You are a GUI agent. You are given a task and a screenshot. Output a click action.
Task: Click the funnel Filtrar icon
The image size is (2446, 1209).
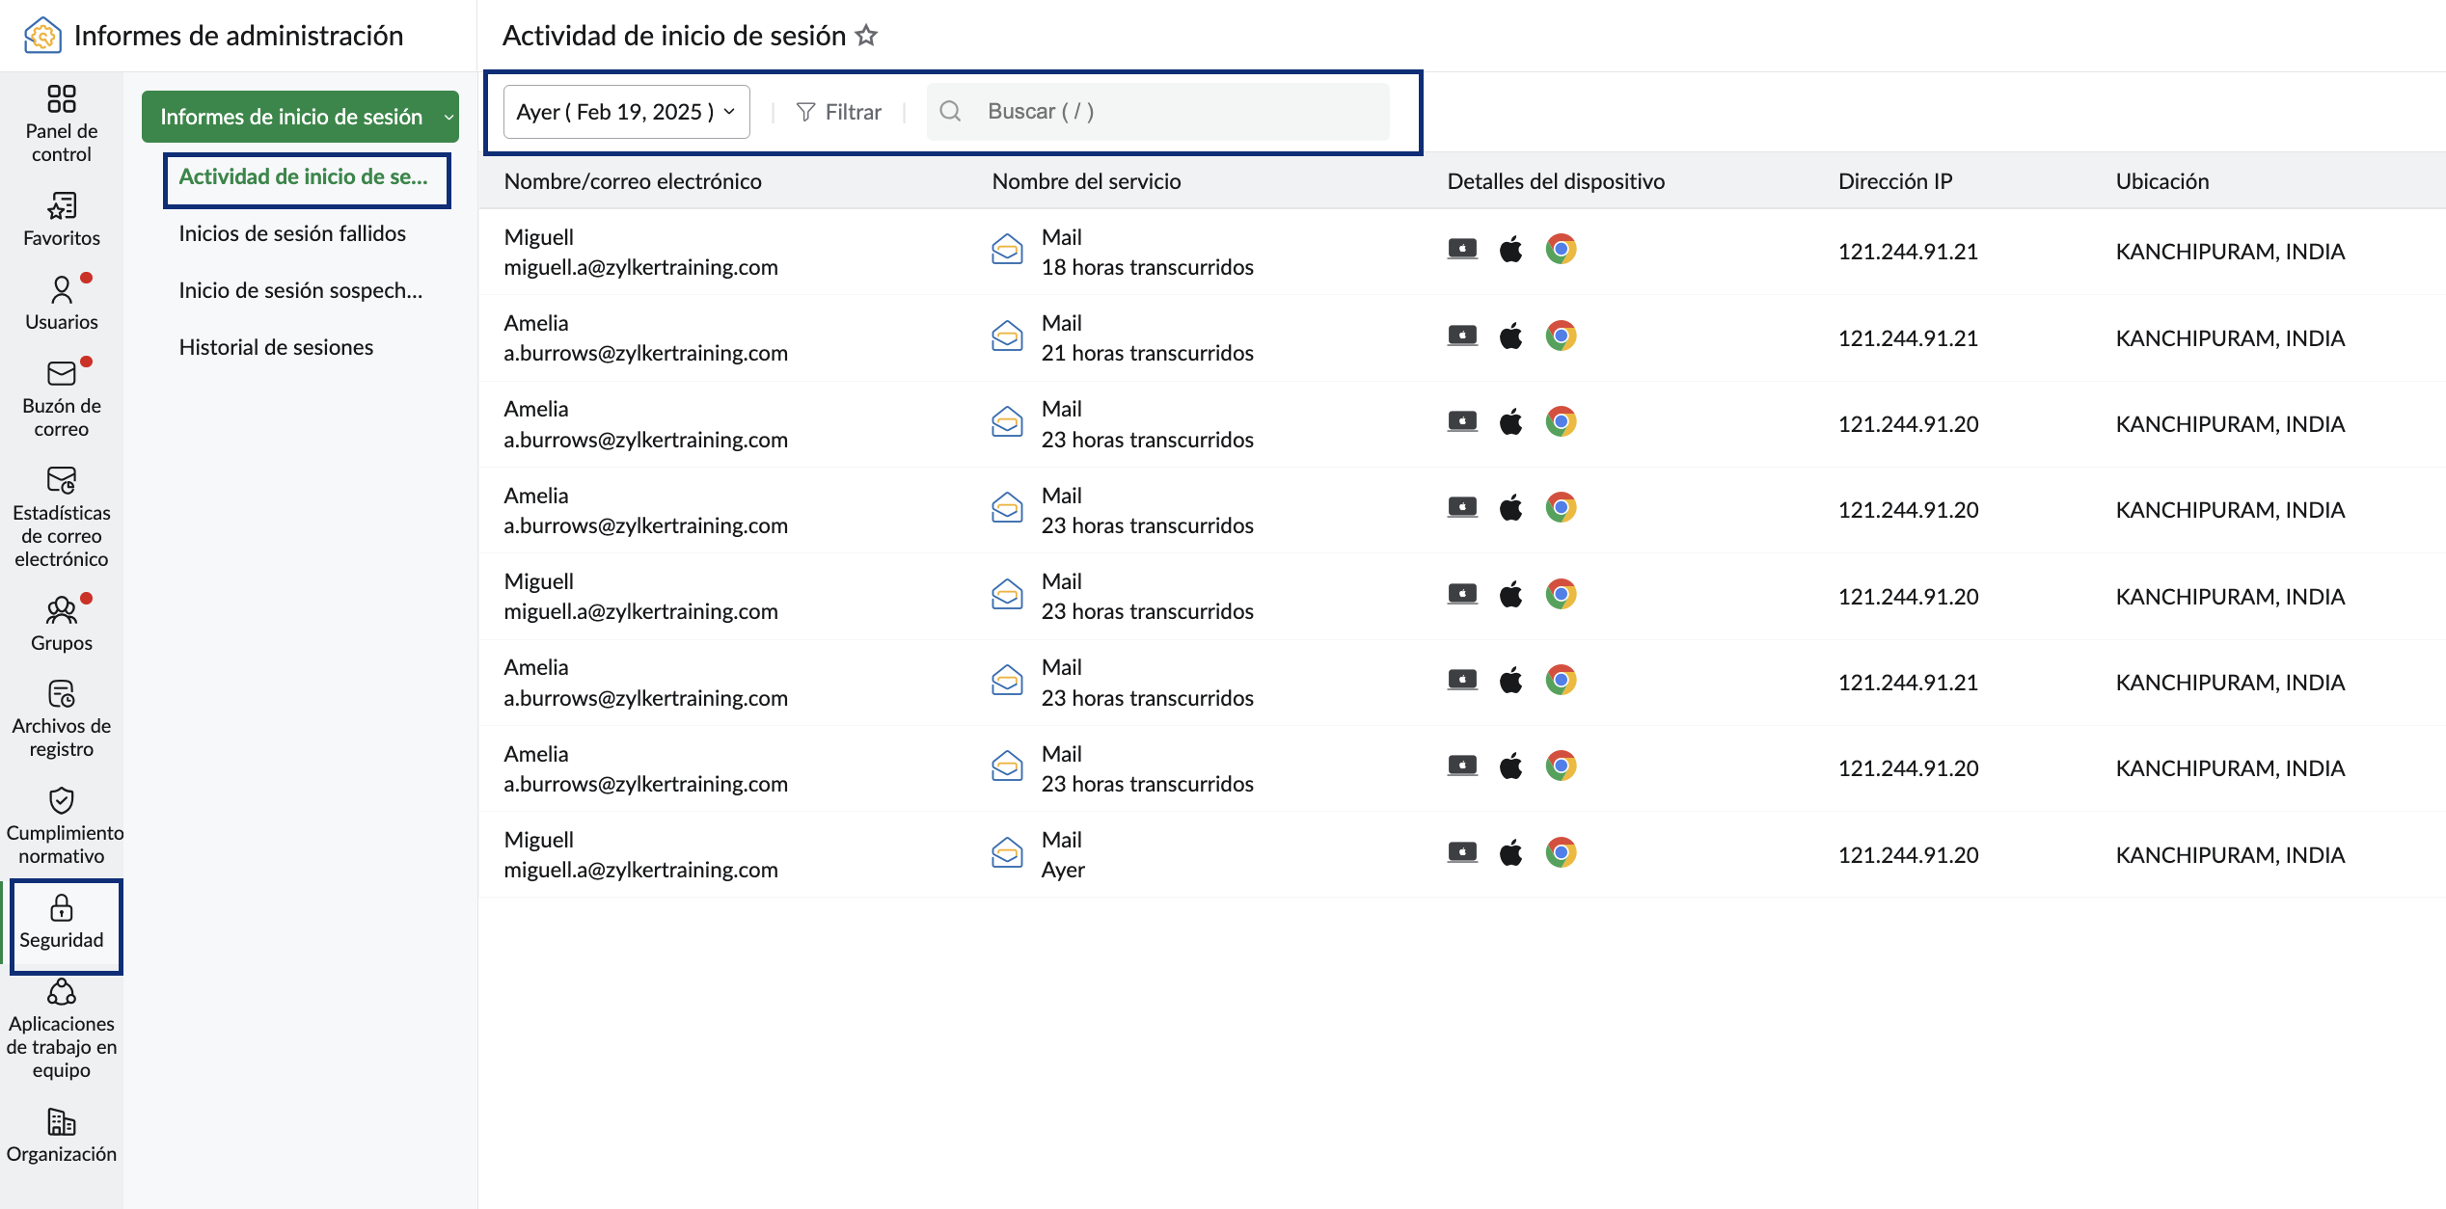[x=805, y=112]
